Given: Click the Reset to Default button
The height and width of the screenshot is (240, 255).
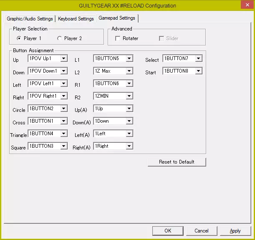Looking at the screenshot, I should tap(177, 162).
